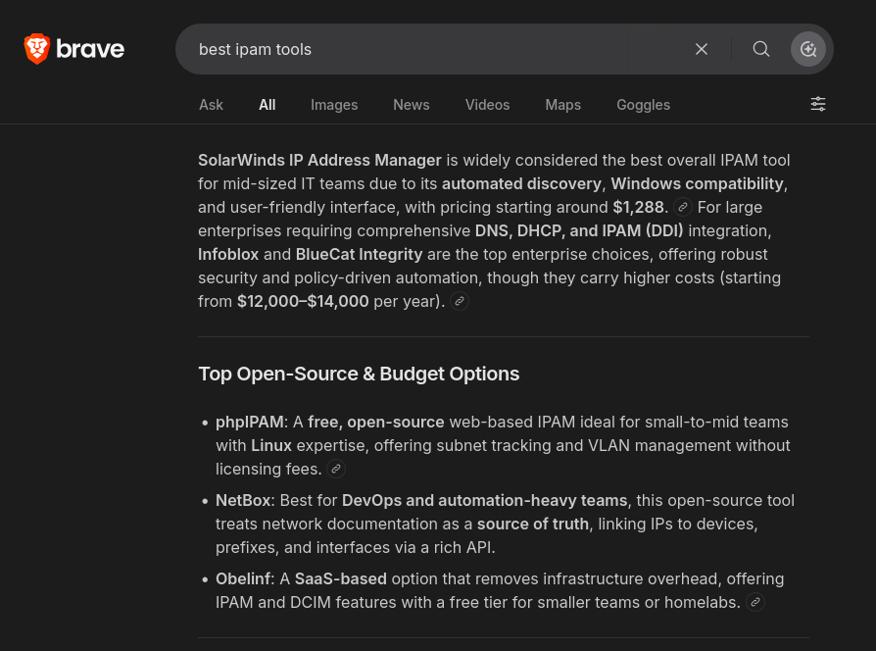Click 'DNS, DHCP, and IPAM (DDI)' text

click(579, 230)
